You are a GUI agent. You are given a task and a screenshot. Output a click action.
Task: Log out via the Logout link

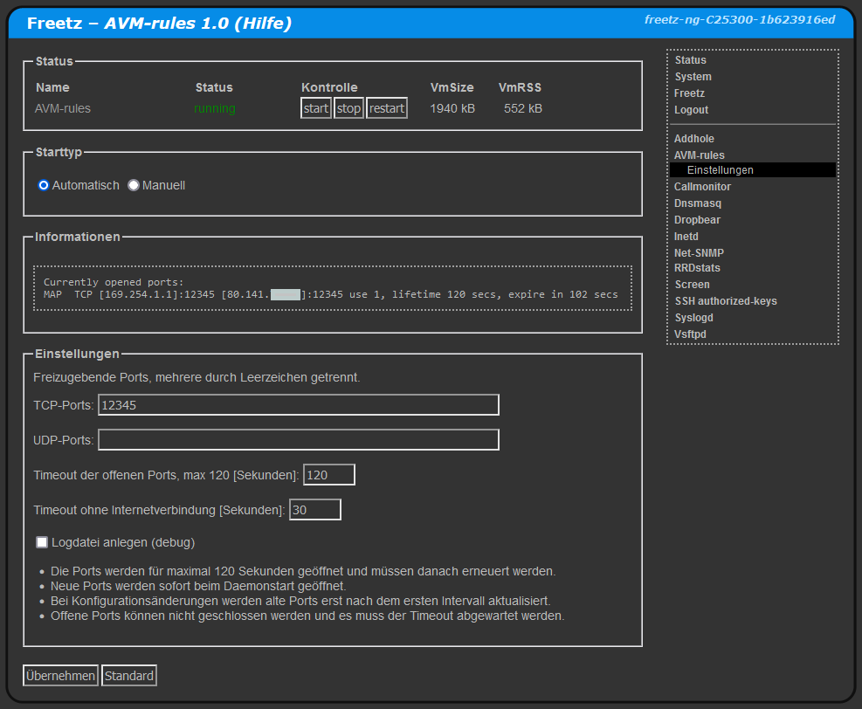[x=691, y=110]
